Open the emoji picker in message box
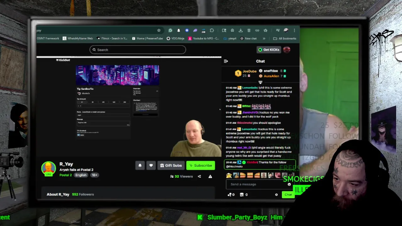The image size is (402, 226). pyautogui.click(x=289, y=184)
